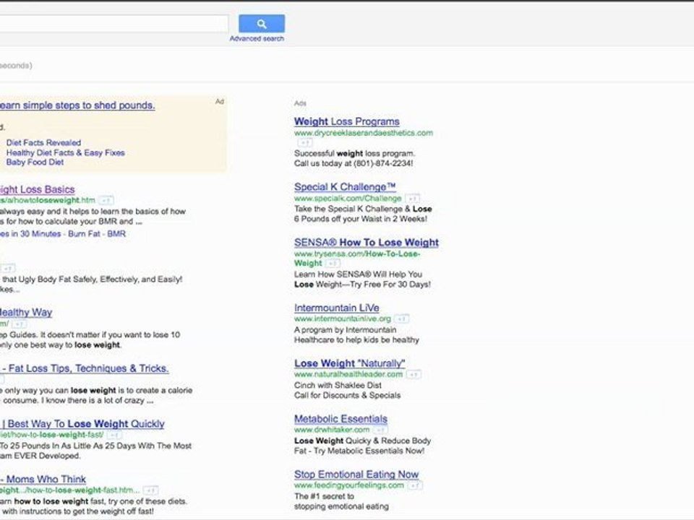Click +1 button next to trysensa Weight URL

coord(333,263)
